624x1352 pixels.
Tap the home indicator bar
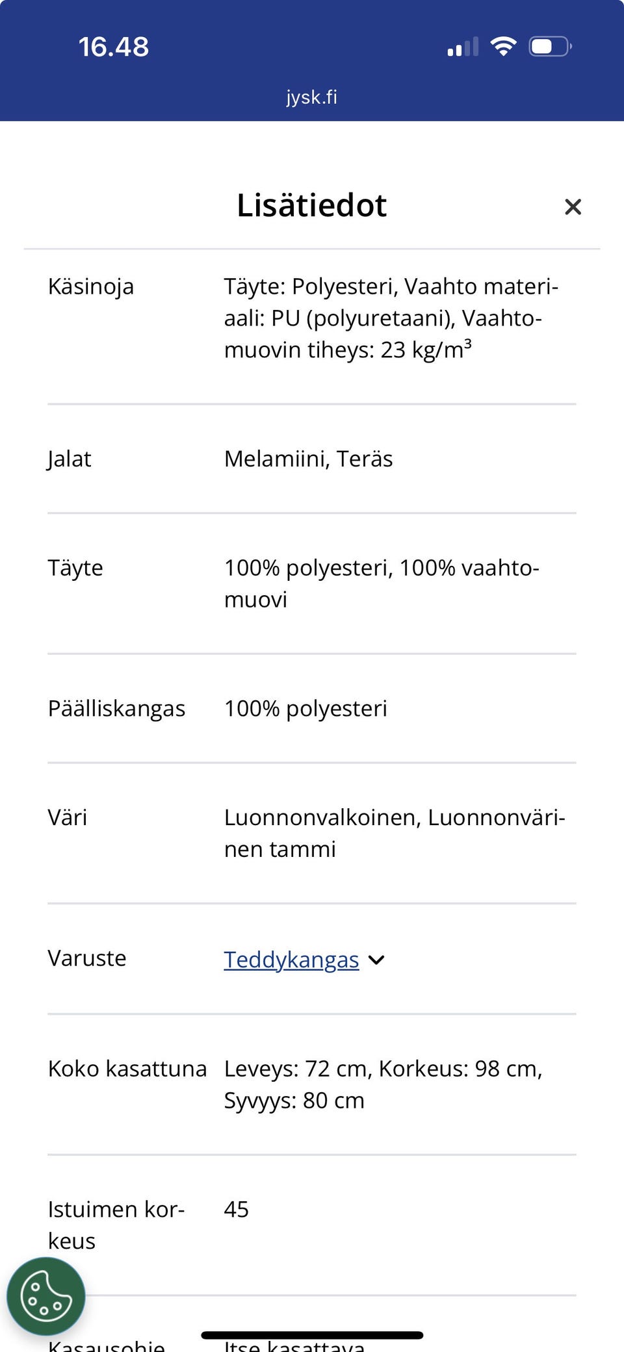pyautogui.click(x=312, y=1335)
